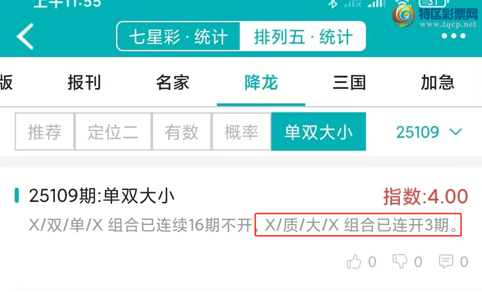Select the 单双大小 filter
This screenshot has height=292, width=482.
(x=319, y=132)
